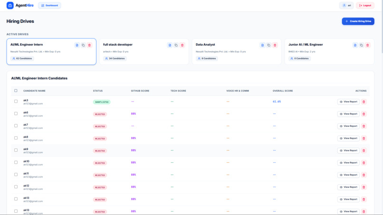Click the 88% GitHub score for ak8

(x=134, y=138)
